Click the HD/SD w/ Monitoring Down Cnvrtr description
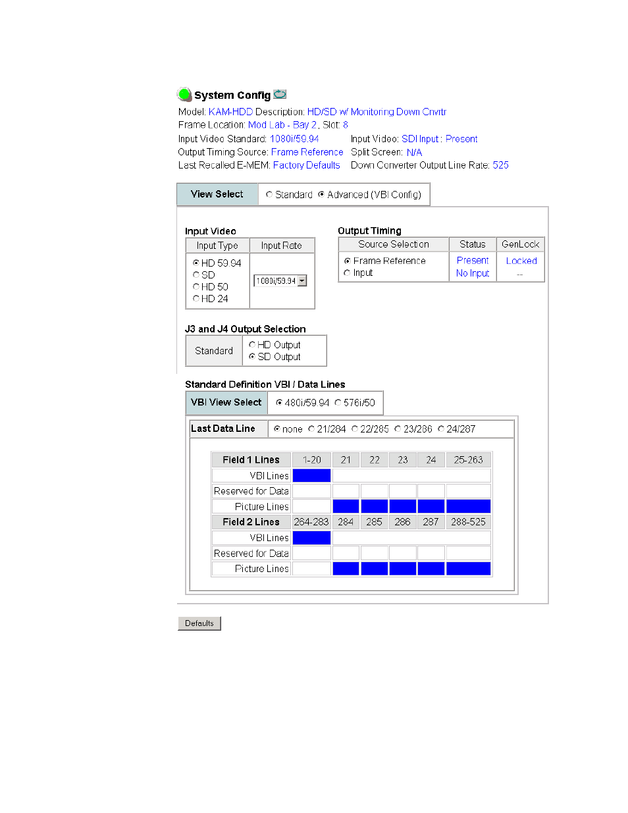Screen dimensions: 628x813 (377, 112)
